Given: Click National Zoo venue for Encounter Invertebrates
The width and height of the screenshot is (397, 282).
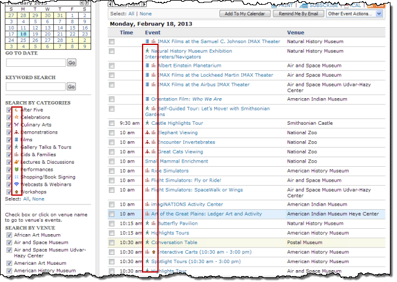Looking at the screenshot, I should click(302, 142).
